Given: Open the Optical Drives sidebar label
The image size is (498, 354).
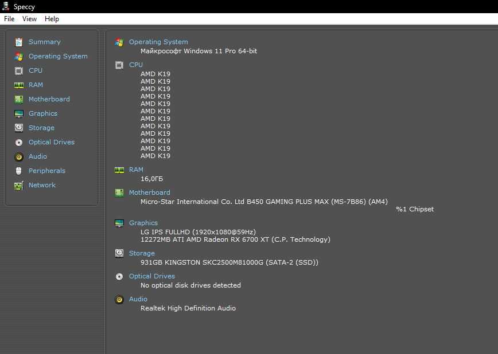Looking at the screenshot, I should (x=52, y=142).
